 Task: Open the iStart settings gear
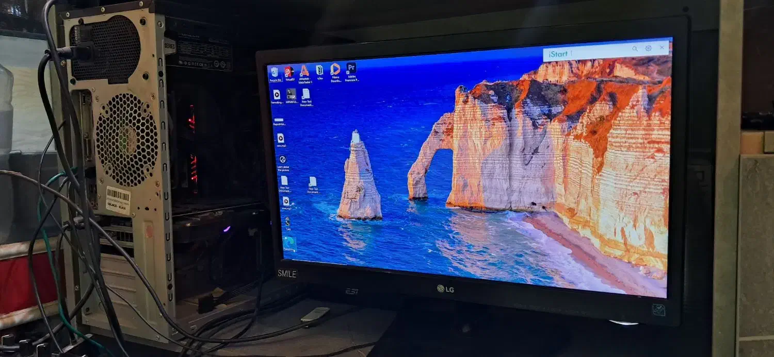pos(648,48)
